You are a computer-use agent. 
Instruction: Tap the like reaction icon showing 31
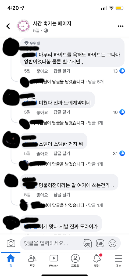tap(122, 153)
